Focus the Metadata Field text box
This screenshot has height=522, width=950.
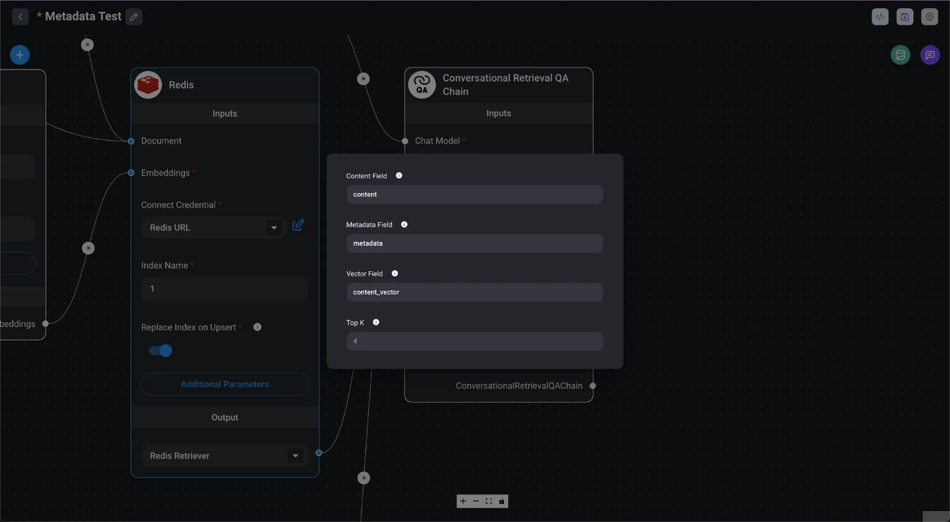pyautogui.click(x=474, y=243)
